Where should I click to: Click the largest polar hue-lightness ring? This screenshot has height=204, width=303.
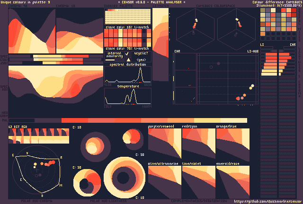[125, 178]
